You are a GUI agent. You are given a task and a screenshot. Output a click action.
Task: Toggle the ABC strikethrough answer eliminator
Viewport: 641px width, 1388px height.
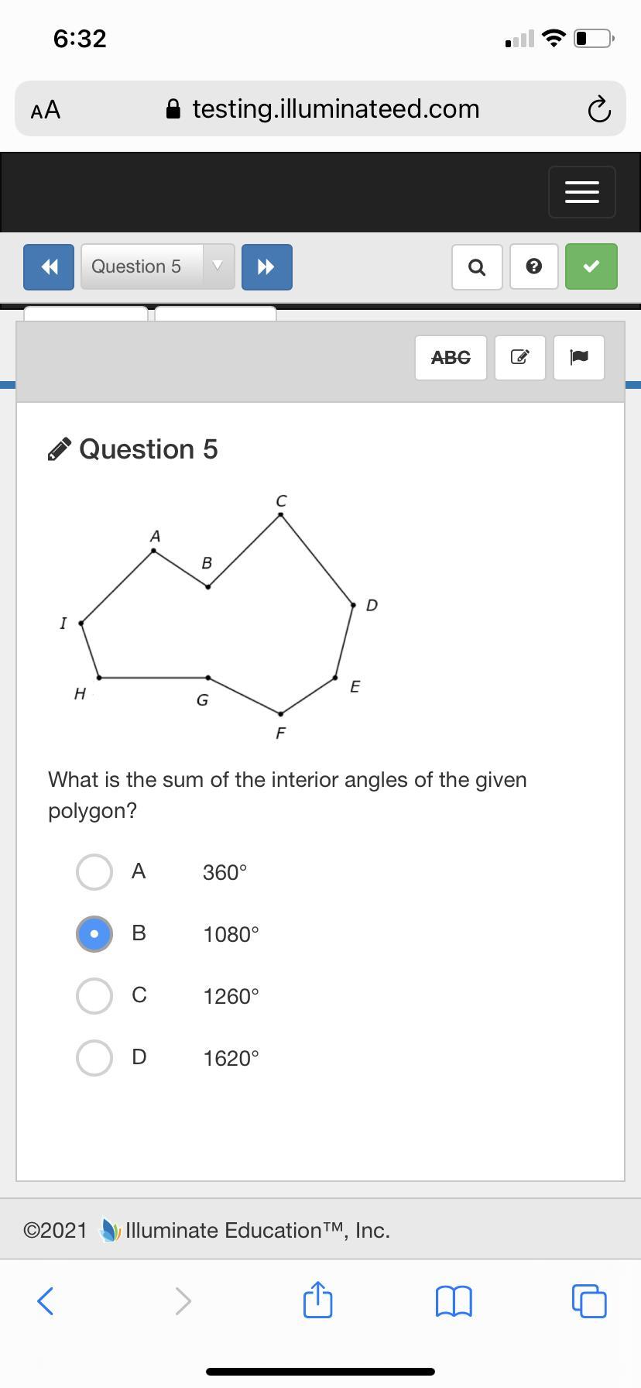coord(451,358)
